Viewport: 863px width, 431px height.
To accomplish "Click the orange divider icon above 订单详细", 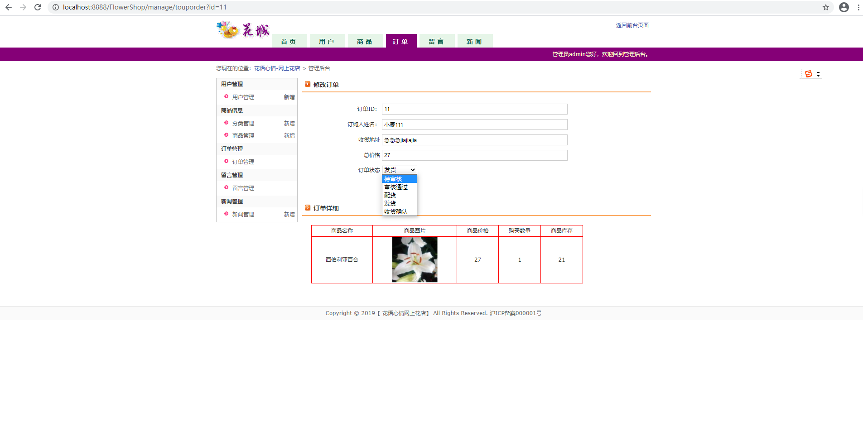I will (308, 208).
